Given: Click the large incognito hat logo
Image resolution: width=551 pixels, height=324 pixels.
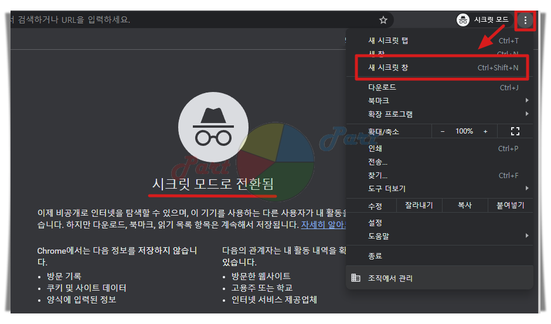Looking at the screenshot, I should [213, 127].
